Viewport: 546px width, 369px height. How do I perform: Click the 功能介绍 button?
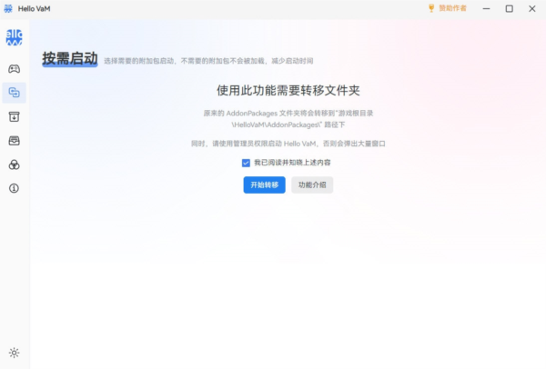312,184
